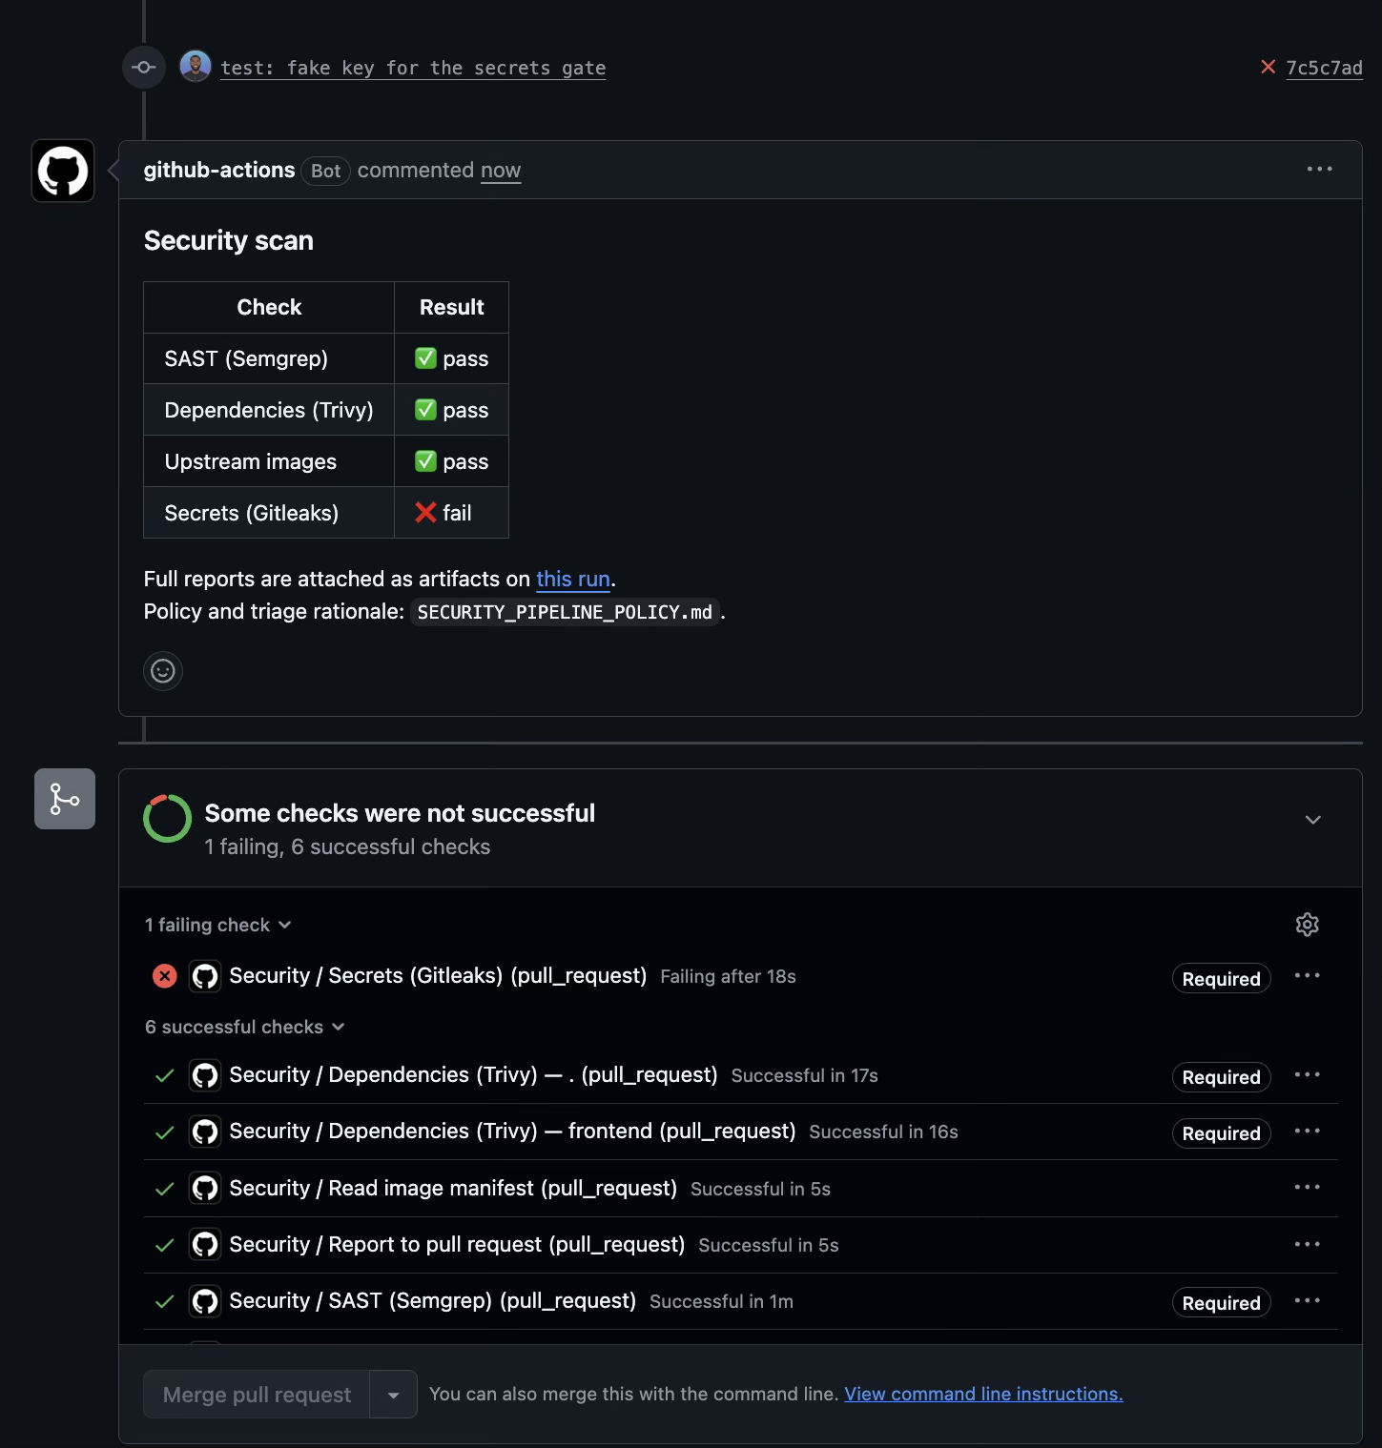The height and width of the screenshot is (1448, 1382).
Task: Open Security / SAST (Semgrep) check details
Action: point(433,1300)
